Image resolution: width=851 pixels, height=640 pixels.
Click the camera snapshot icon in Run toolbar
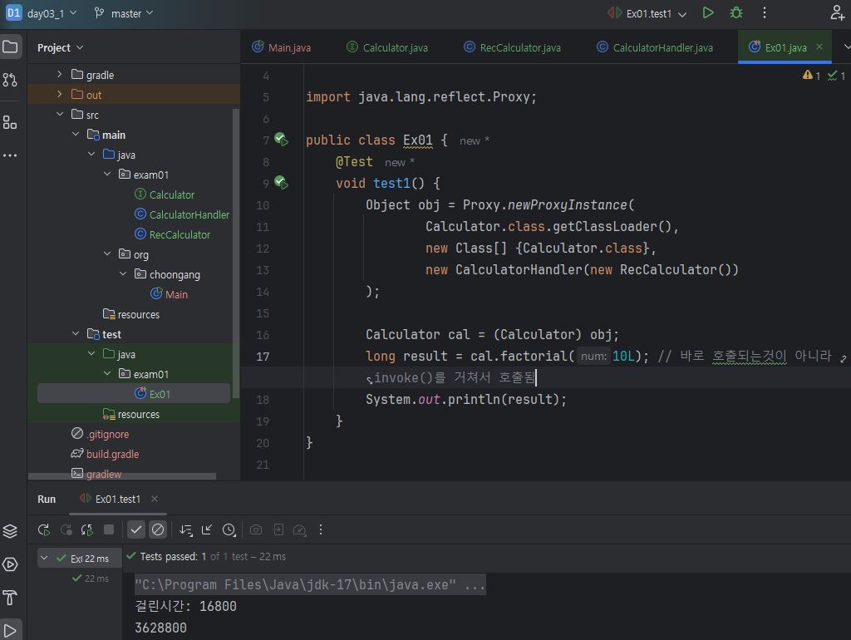256,529
